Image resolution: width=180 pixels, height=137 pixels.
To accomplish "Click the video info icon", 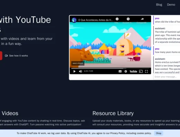I will point(117,19).
